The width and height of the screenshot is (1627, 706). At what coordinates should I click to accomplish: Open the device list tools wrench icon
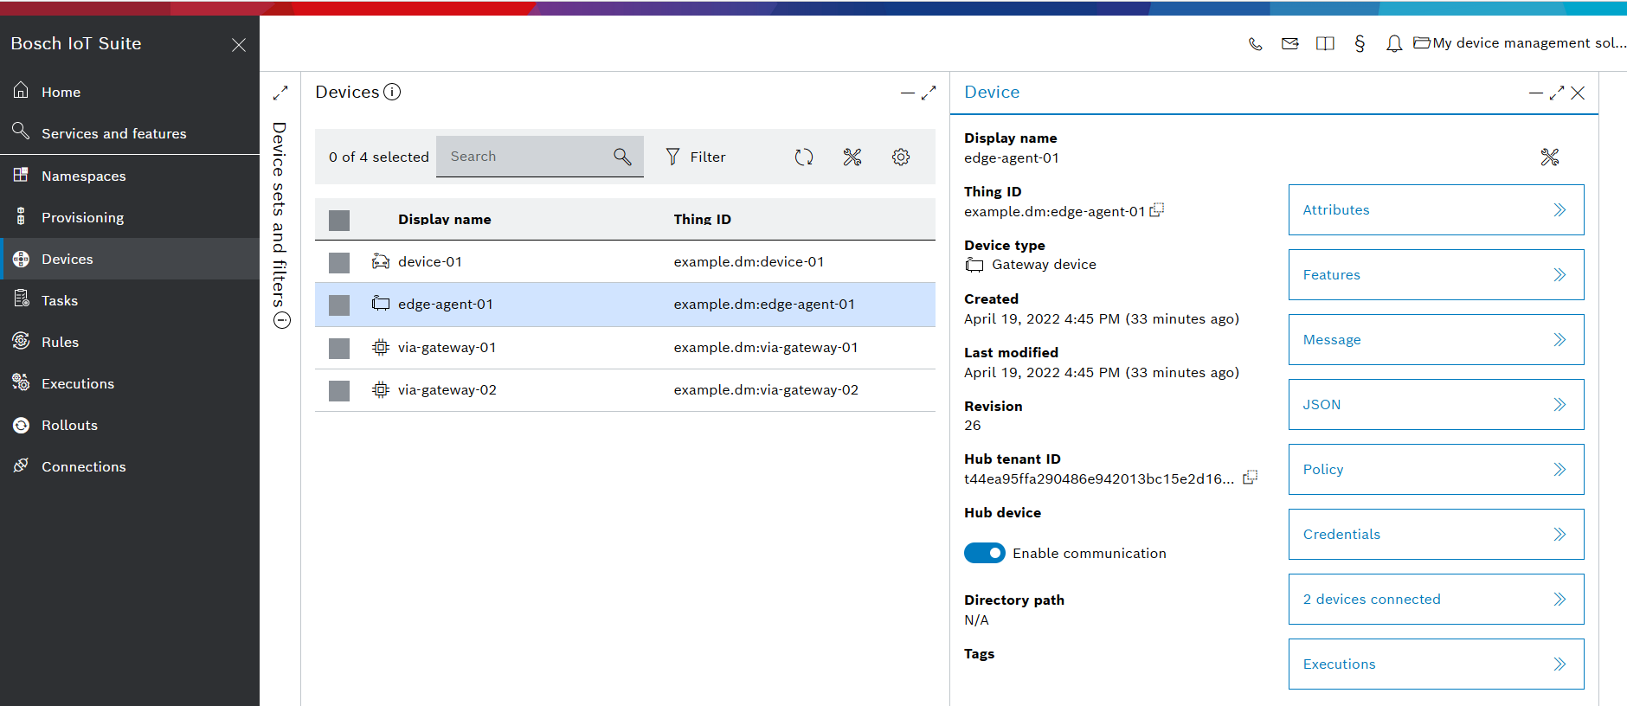(852, 157)
